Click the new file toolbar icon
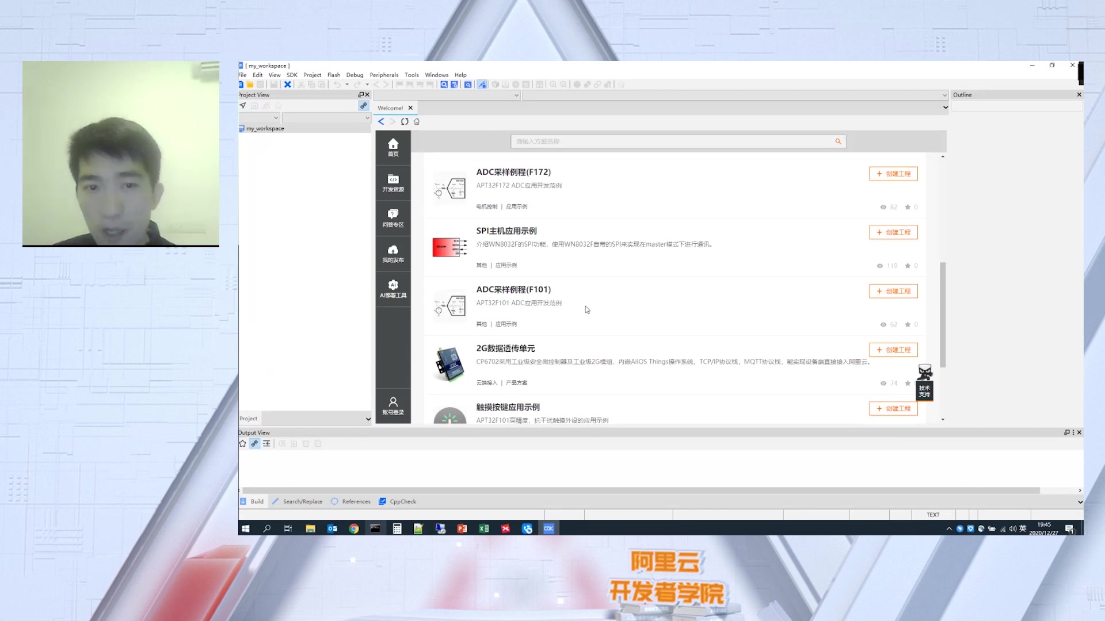Viewport: 1105px width, 621px height. coord(241,85)
